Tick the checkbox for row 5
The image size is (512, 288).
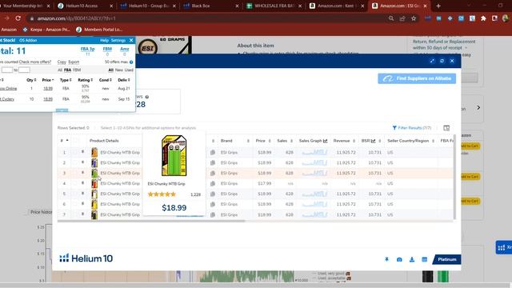[x=74, y=194]
